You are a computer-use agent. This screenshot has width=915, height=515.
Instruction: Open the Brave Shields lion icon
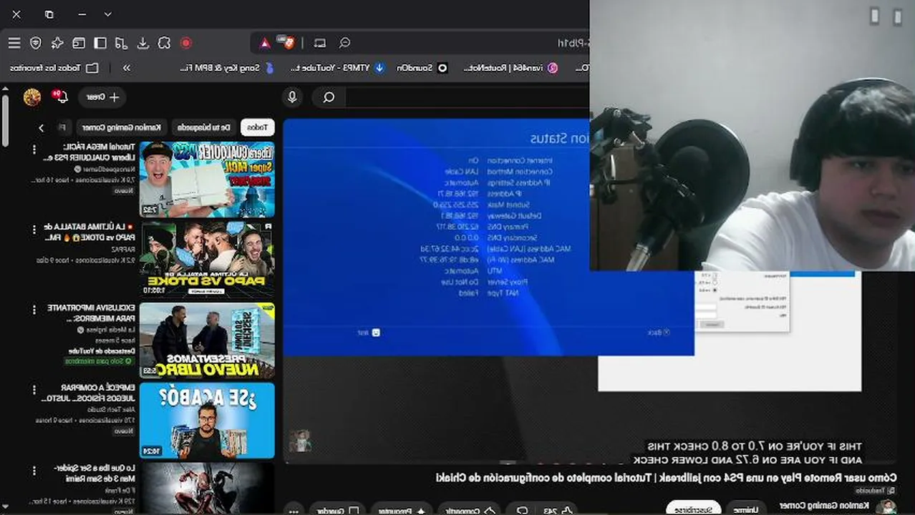click(x=288, y=42)
